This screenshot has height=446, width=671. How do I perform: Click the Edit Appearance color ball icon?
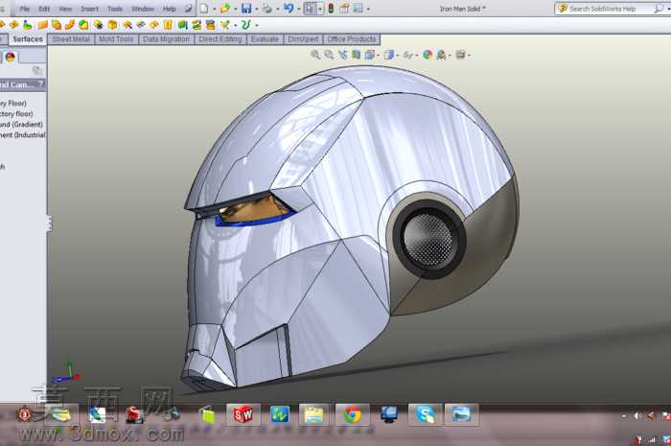pyautogui.click(x=428, y=55)
